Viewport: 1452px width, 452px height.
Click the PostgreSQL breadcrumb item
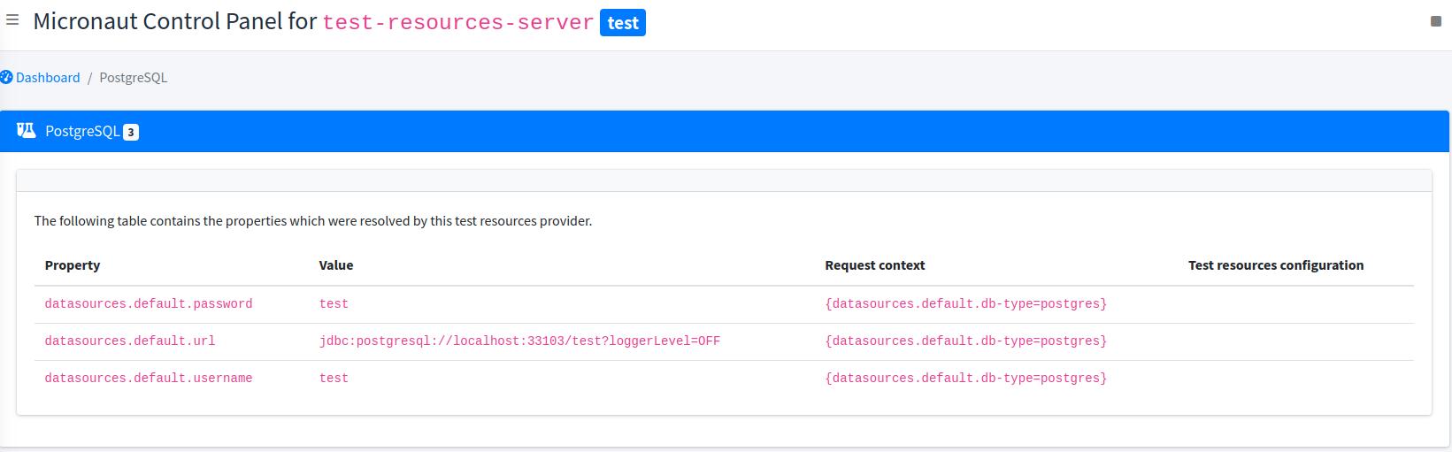[133, 78]
